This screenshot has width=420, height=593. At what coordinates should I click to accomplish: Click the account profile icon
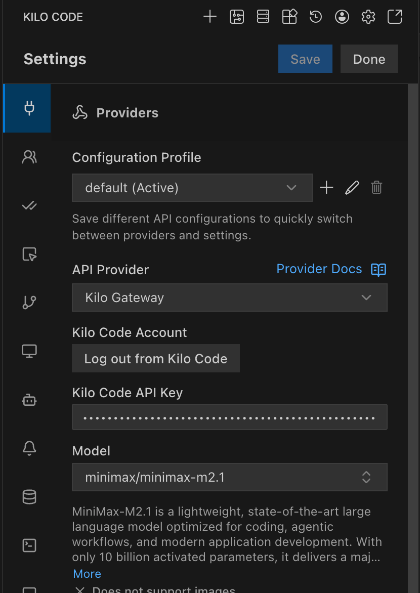[342, 17]
